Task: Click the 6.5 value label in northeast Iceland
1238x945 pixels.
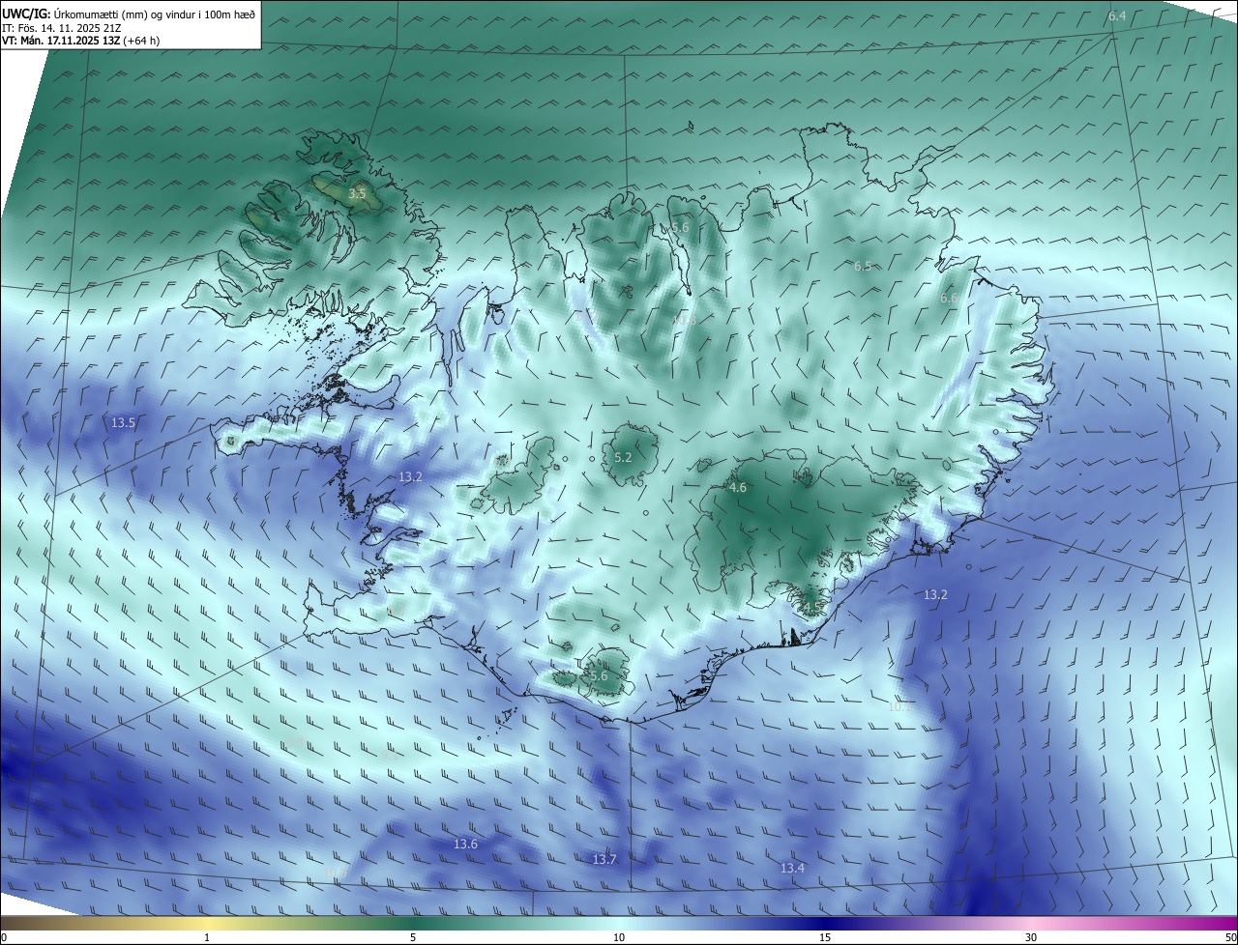Action: tap(863, 266)
